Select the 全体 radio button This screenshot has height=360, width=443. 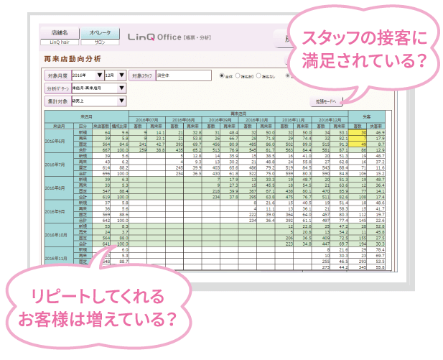[221, 75]
